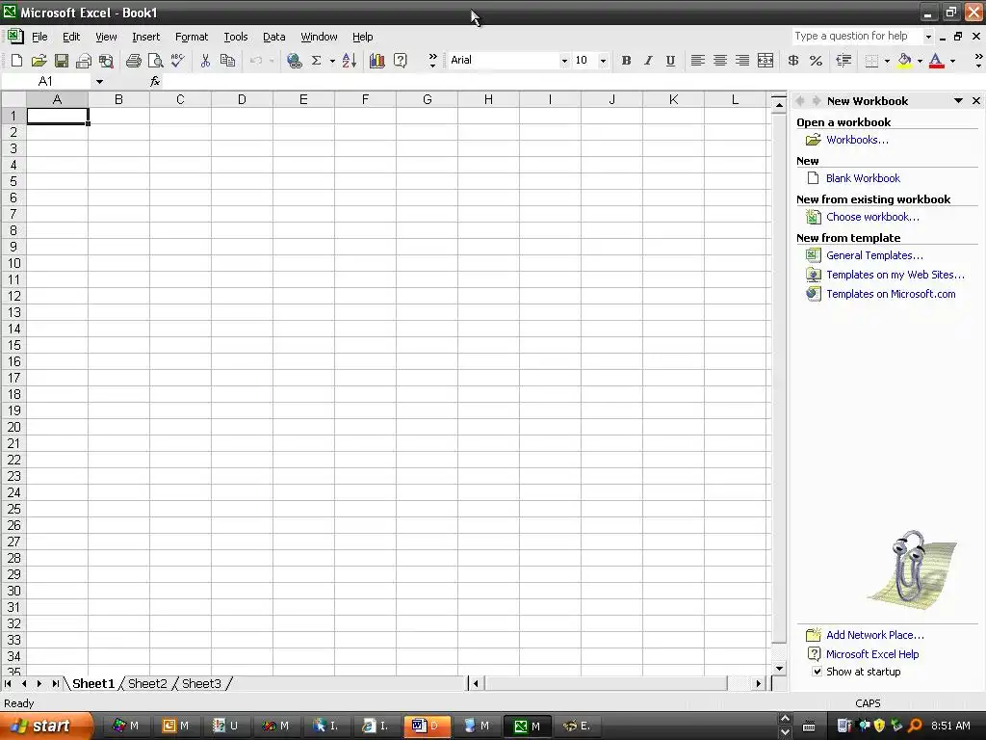Open Print Preview from the toolbar
The height and width of the screenshot is (740, 986).
coord(155,61)
